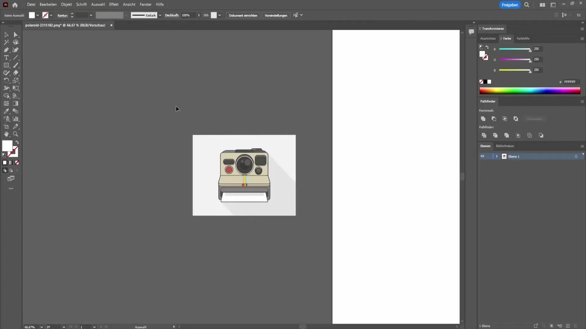Swap fill and stroke in toolbar
This screenshot has width=586, height=329.
tap(17, 142)
